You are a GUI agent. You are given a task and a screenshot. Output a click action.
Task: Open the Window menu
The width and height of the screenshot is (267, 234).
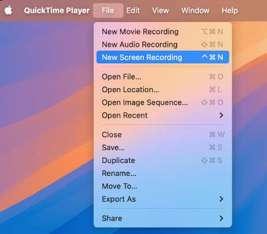tap(195, 10)
